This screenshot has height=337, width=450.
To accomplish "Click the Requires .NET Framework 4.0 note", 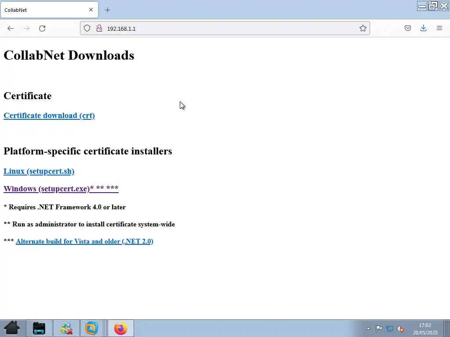I will point(65,207).
